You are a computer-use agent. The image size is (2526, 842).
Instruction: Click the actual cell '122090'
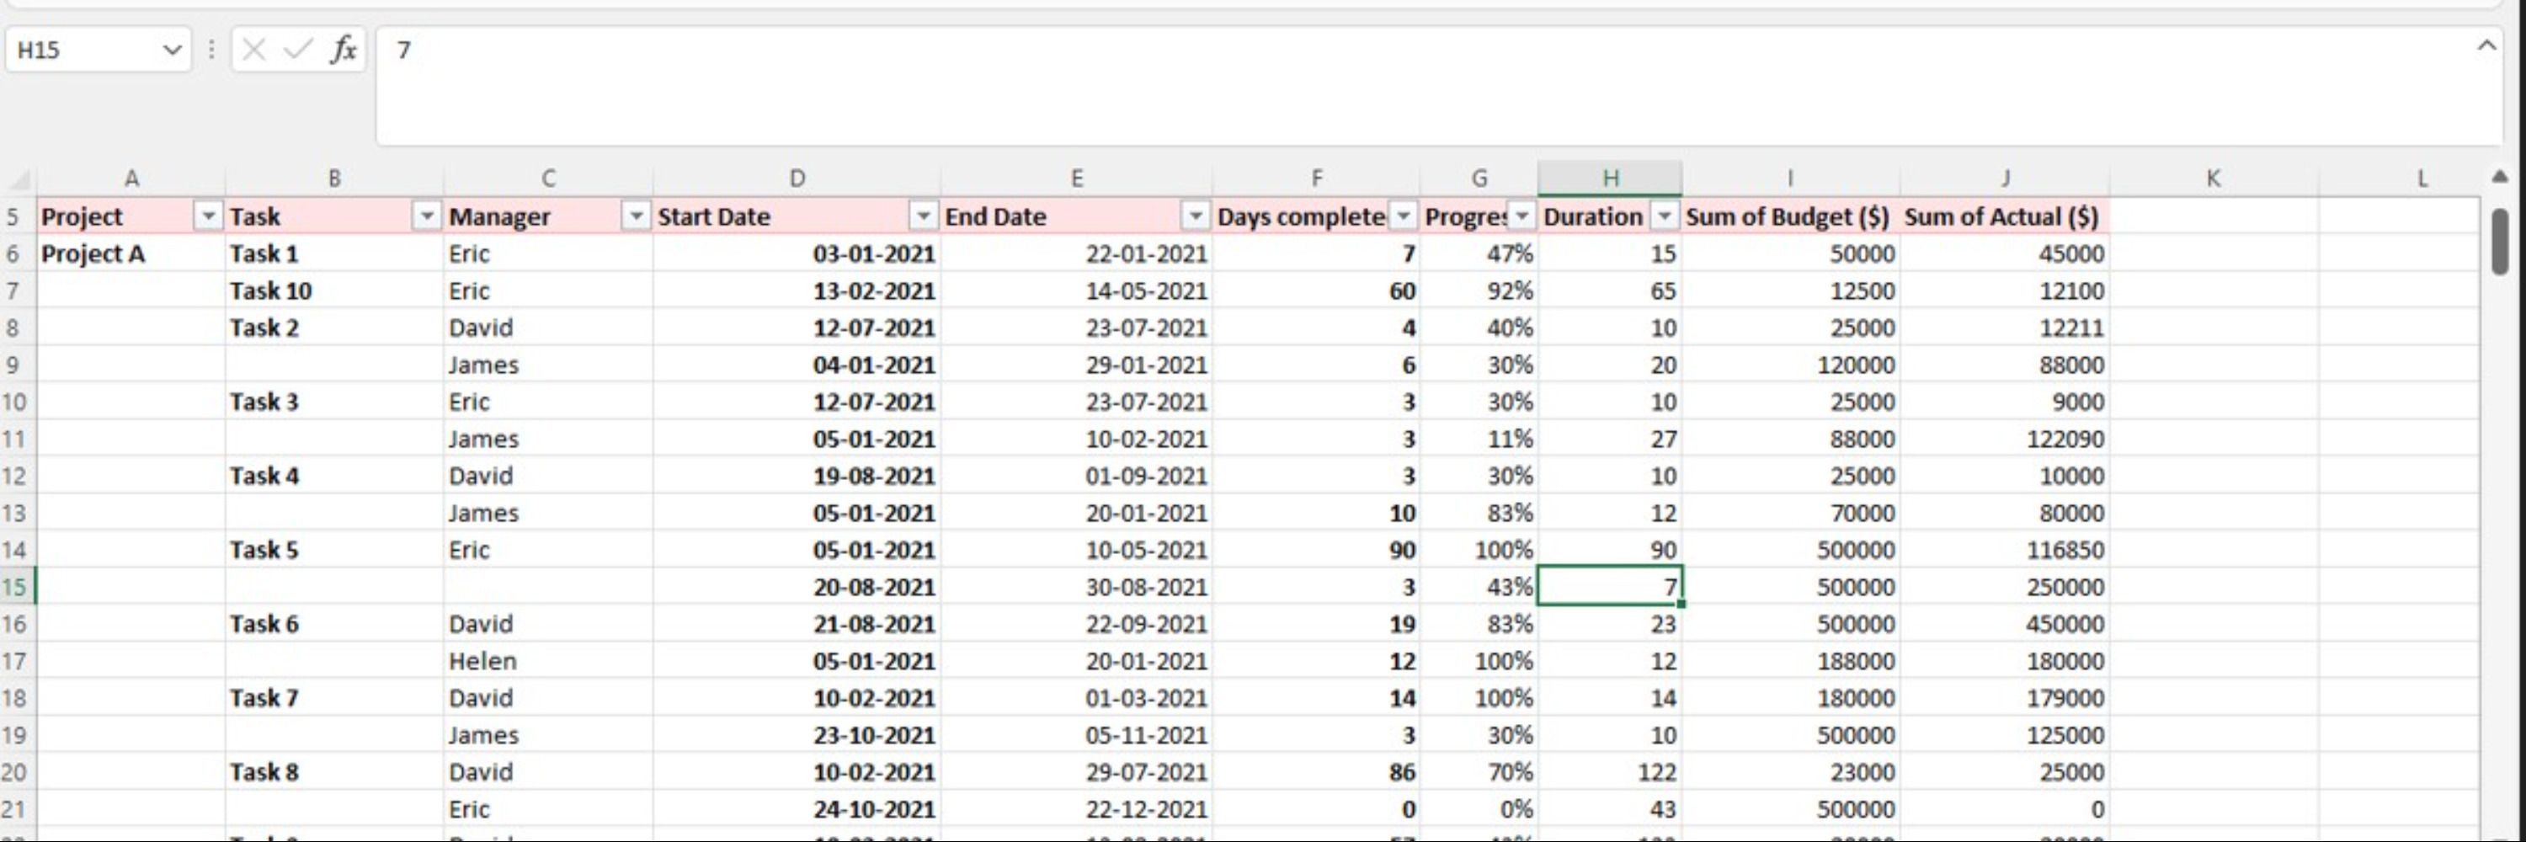tap(2006, 440)
